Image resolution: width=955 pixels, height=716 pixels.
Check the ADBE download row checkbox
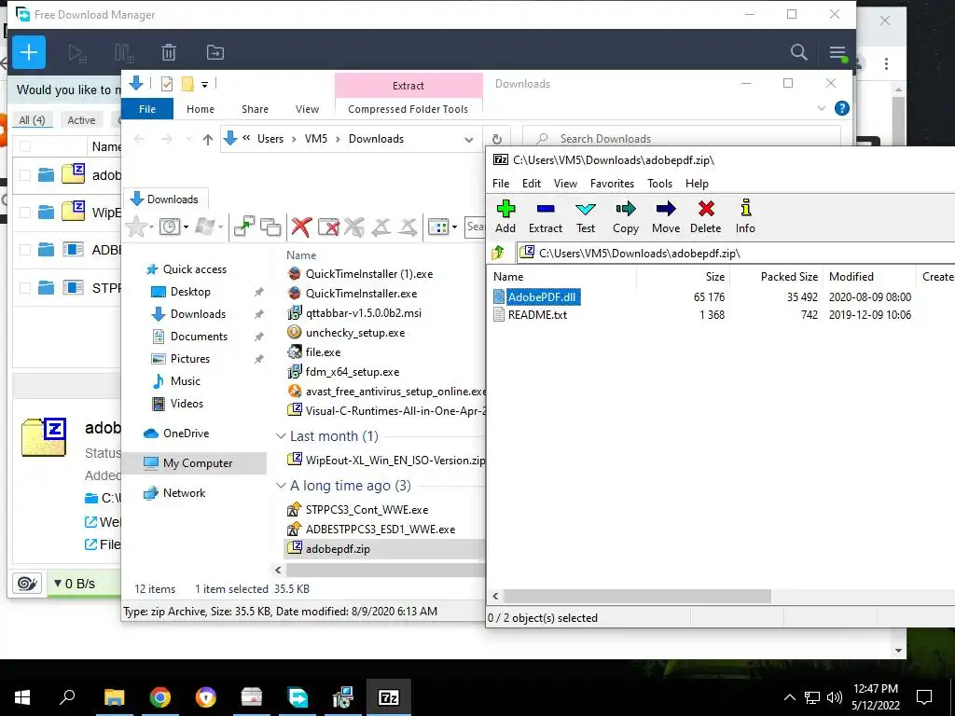pyautogui.click(x=25, y=250)
